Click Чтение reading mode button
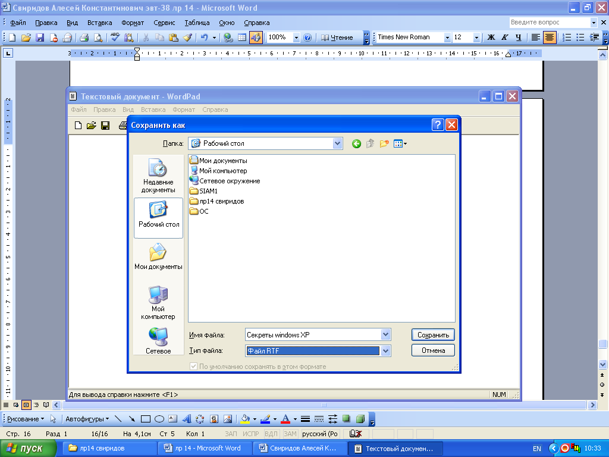 point(337,37)
